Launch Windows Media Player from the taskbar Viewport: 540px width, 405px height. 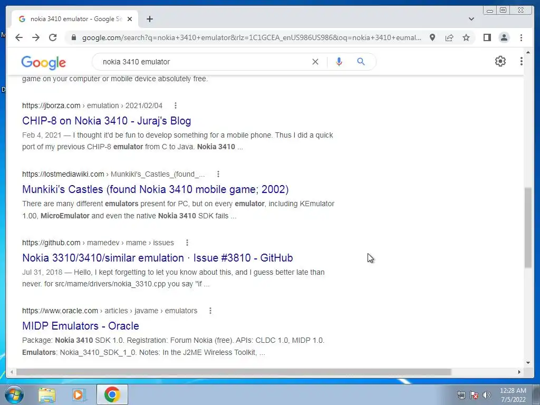(x=79, y=394)
